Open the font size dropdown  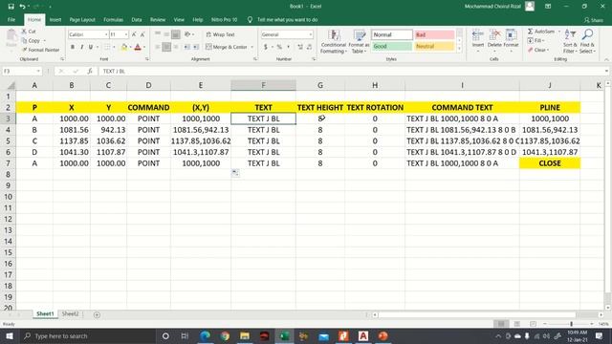[126, 34]
